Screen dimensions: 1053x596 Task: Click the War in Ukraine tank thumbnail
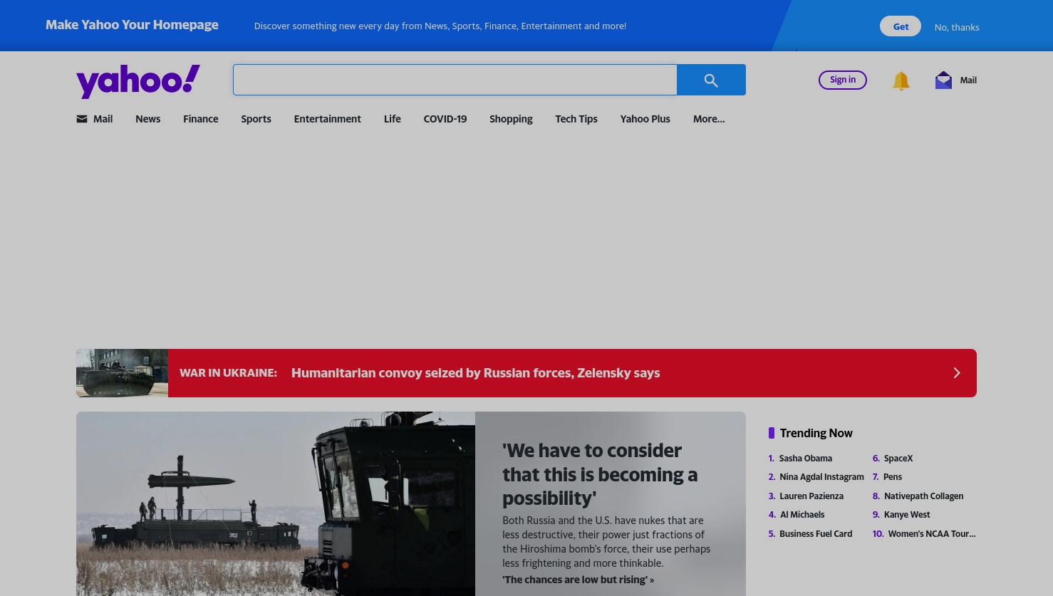coord(122,373)
